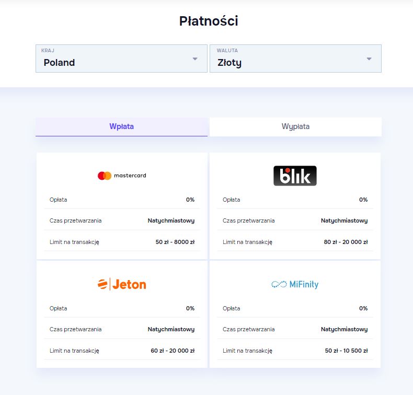This screenshot has width=413, height=395.
Task: Click BLIK limit 80 zł - 20 000 zł
Action: (x=346, y=242)
